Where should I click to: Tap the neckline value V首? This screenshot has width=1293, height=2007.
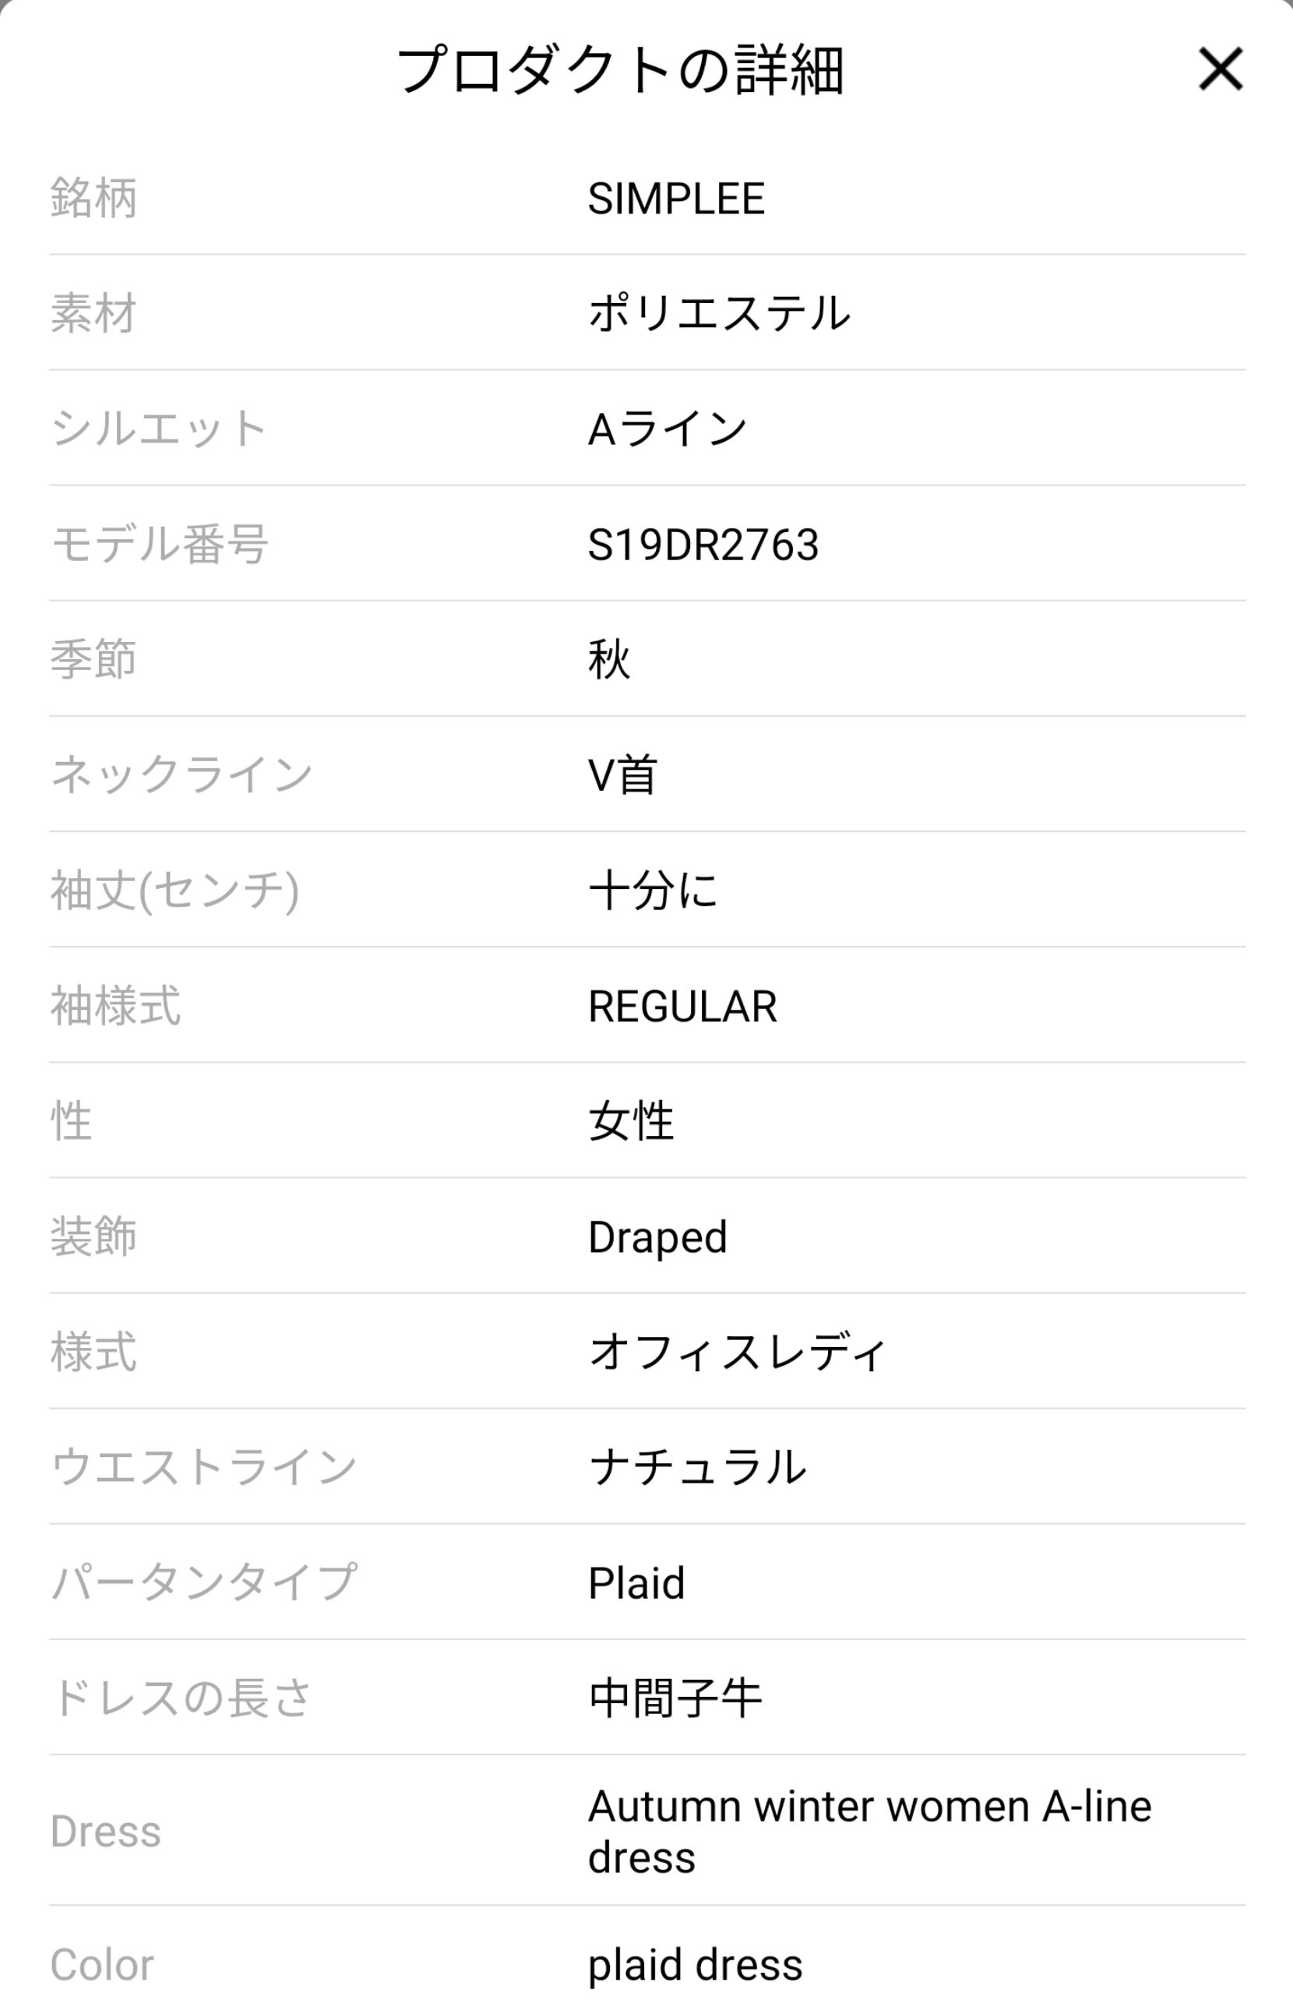pyautogui.click(x=622, y=775)
